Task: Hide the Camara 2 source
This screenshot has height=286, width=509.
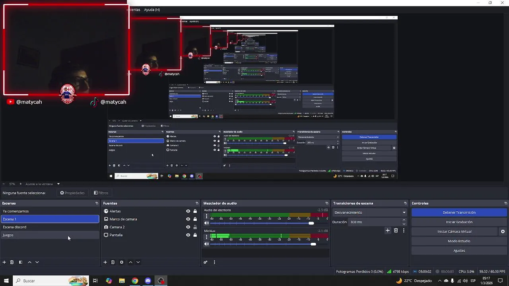Action: pyautogui.click(x=188, y=227)
